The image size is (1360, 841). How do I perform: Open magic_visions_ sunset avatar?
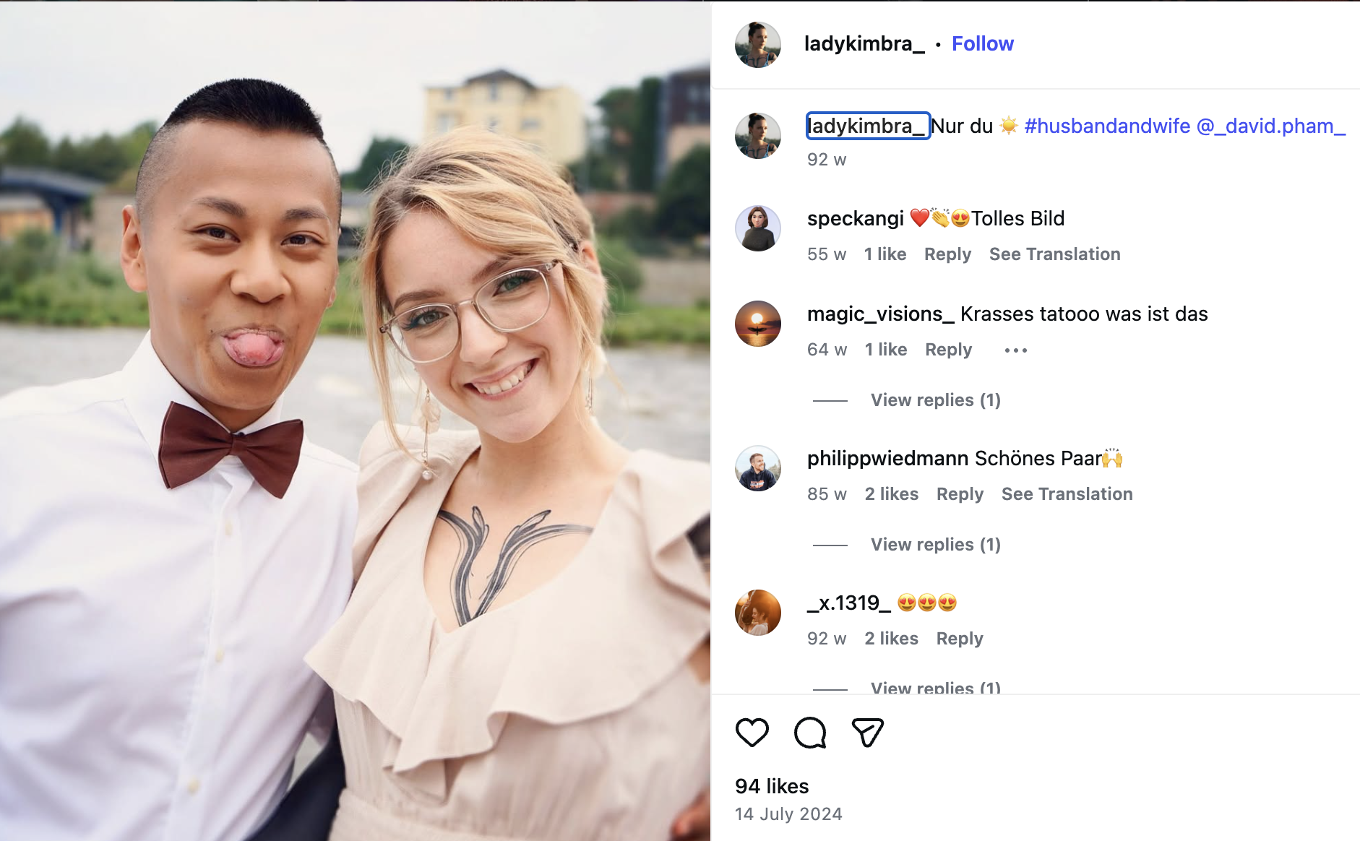pyautogui.click(x=758, y=324)
